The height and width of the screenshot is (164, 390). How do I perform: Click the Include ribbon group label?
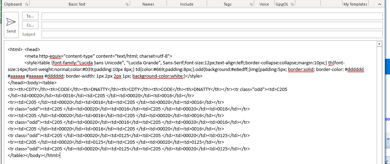coord(186,4)
